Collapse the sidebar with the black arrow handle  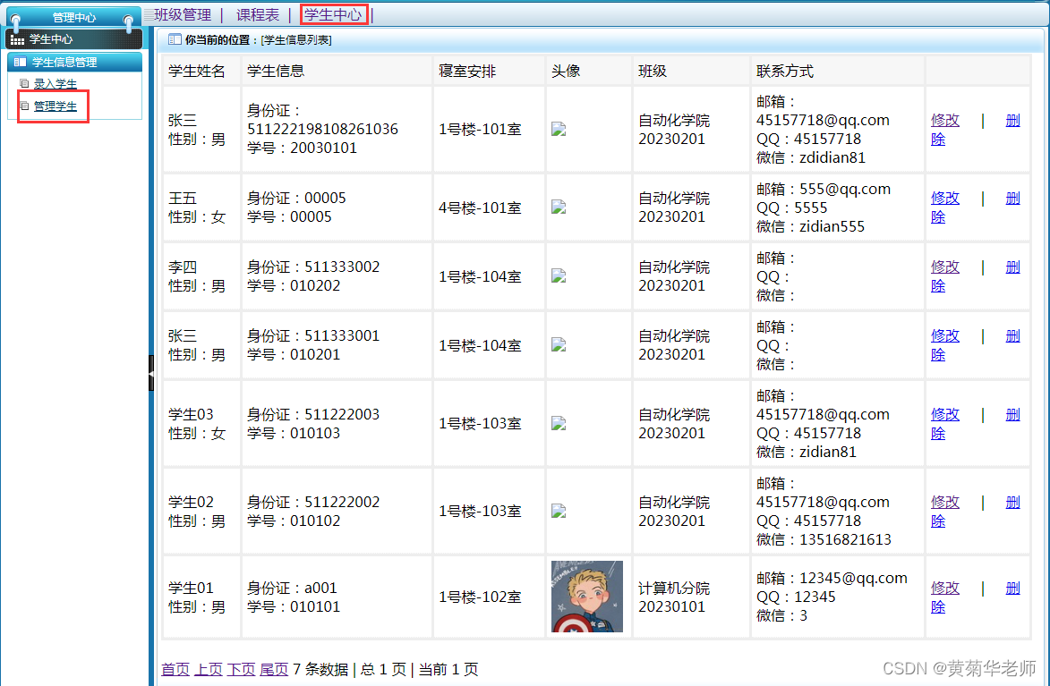click(151, 373)
